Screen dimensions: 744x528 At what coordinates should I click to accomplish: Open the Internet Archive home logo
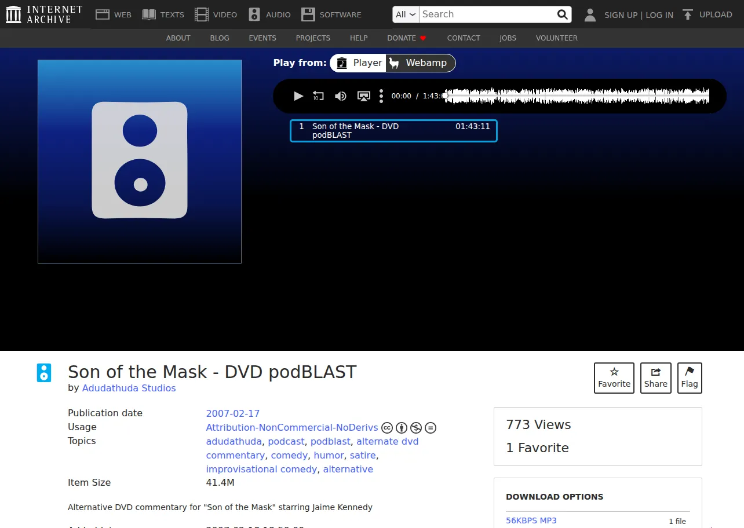pyautogui.click(x=44, y=14)
